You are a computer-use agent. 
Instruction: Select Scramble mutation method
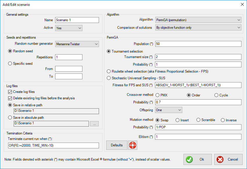pos(199,120)
